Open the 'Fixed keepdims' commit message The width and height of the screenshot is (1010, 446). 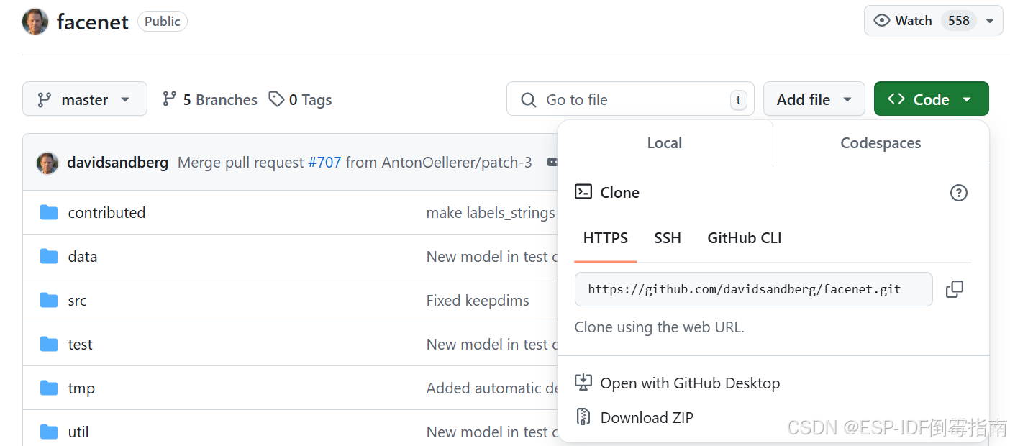point(478,301)
